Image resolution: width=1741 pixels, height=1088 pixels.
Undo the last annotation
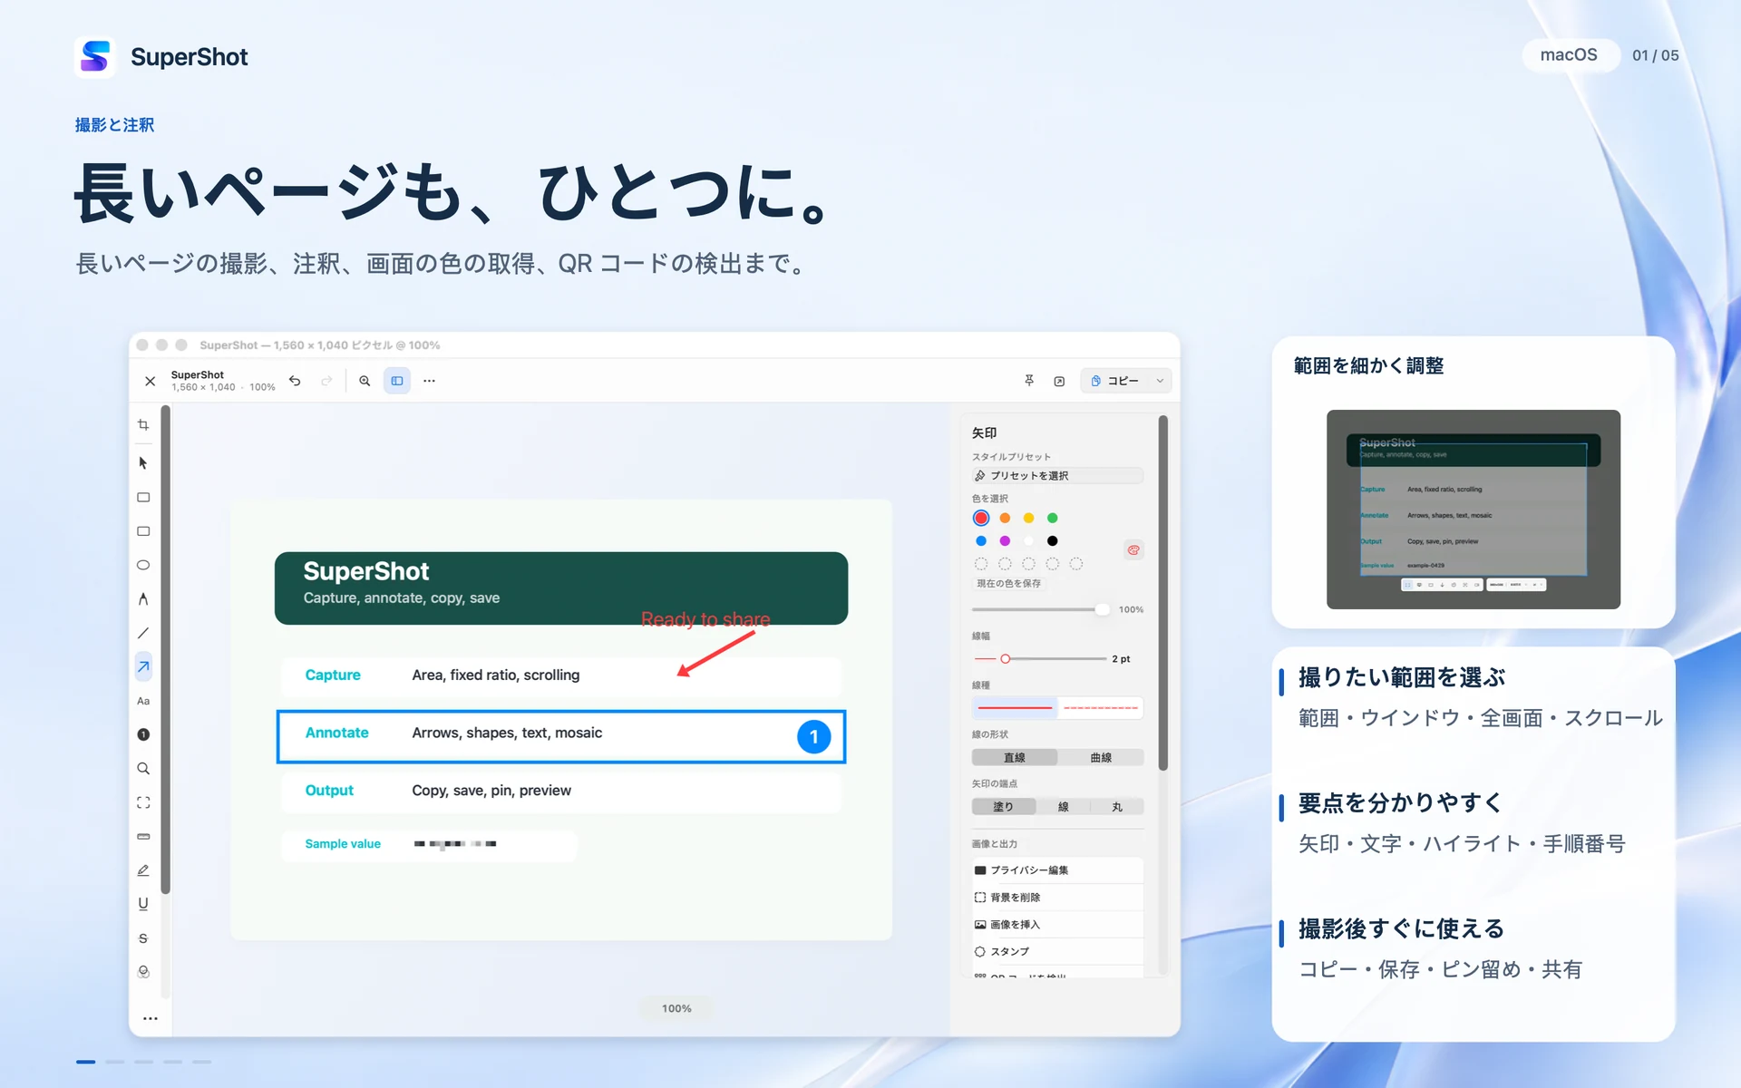click(x=295, y=381)
